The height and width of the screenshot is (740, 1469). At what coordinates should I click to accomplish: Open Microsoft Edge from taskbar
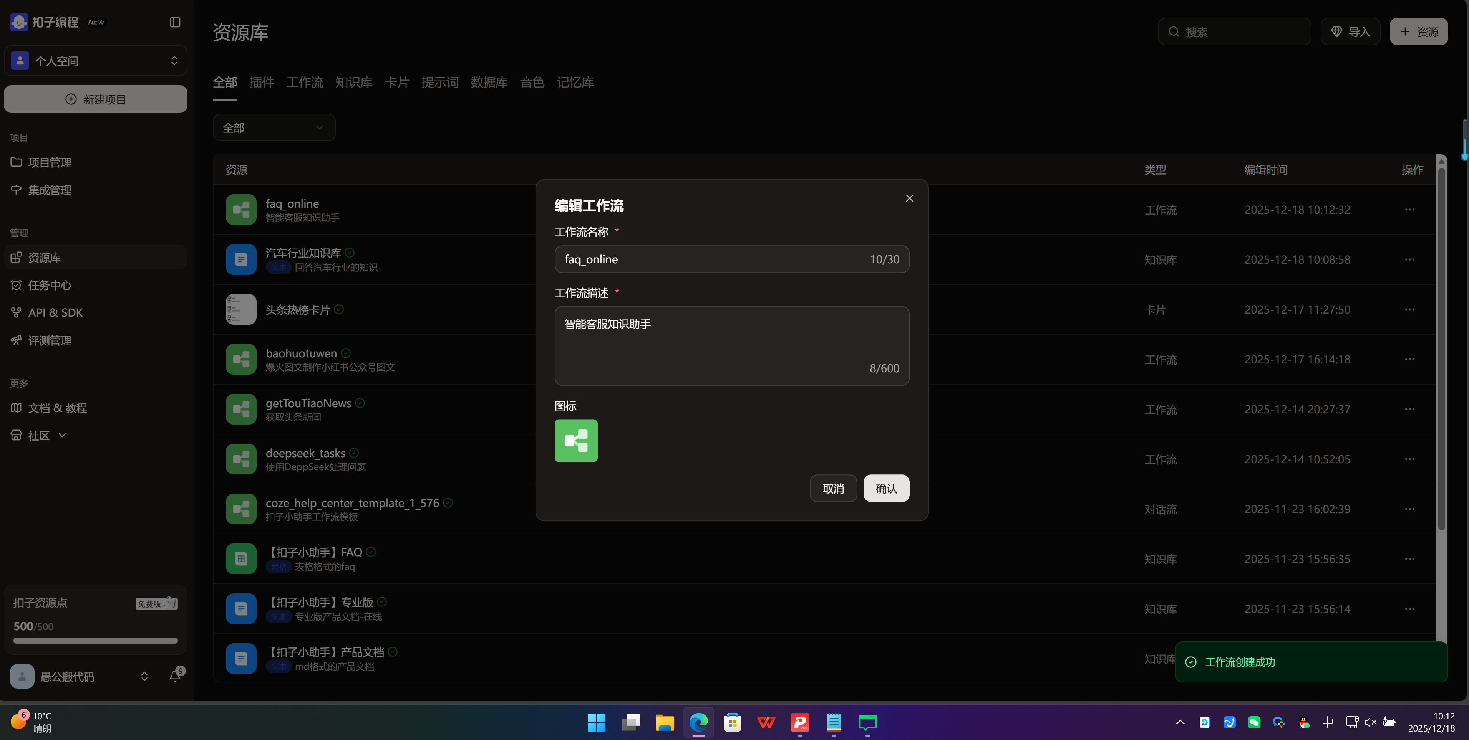[x=698, y=722]
